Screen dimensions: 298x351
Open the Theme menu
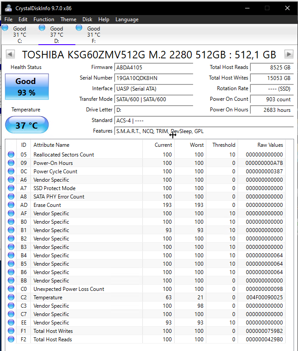pyautogui.click(x=68, y=19)
